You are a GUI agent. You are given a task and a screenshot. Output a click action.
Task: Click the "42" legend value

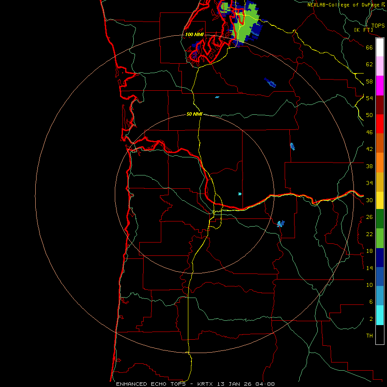(369, 149)
